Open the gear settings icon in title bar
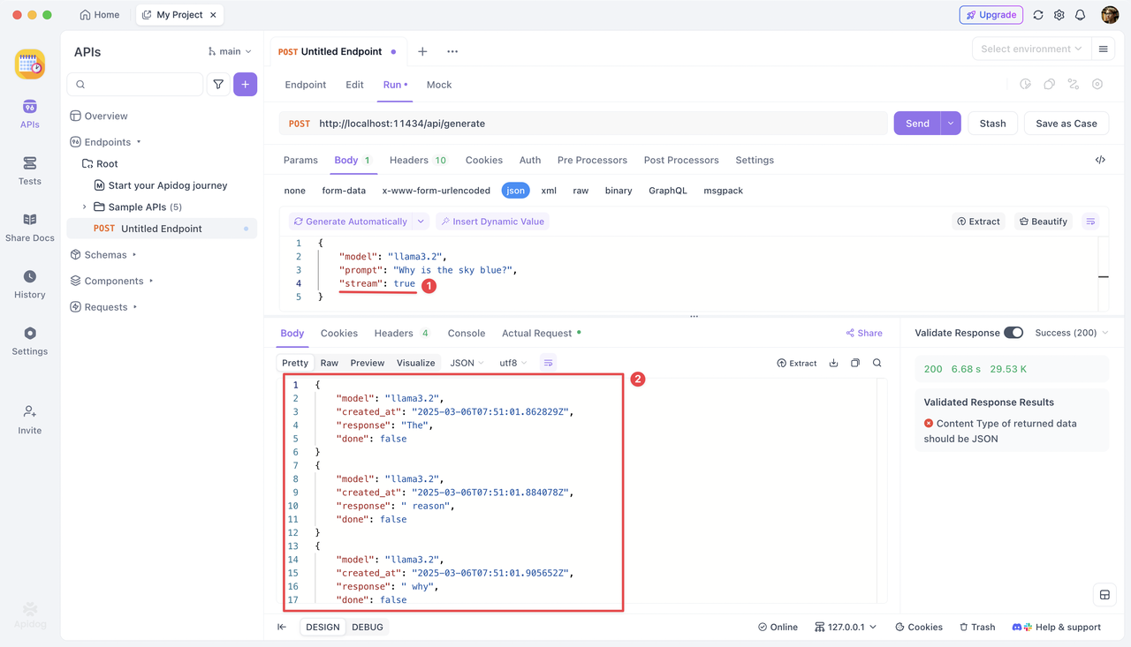 pyautogui.click(x=1059, y=15)
